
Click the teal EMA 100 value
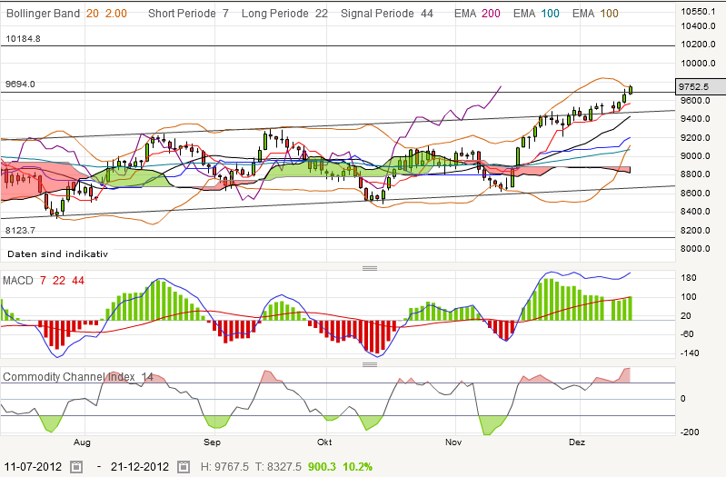(x=550, y=14)
